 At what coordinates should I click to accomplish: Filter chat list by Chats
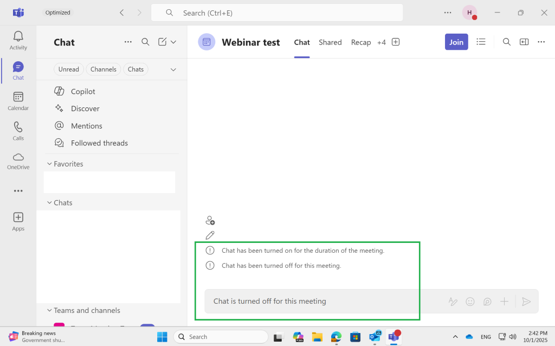pos(135,69)
